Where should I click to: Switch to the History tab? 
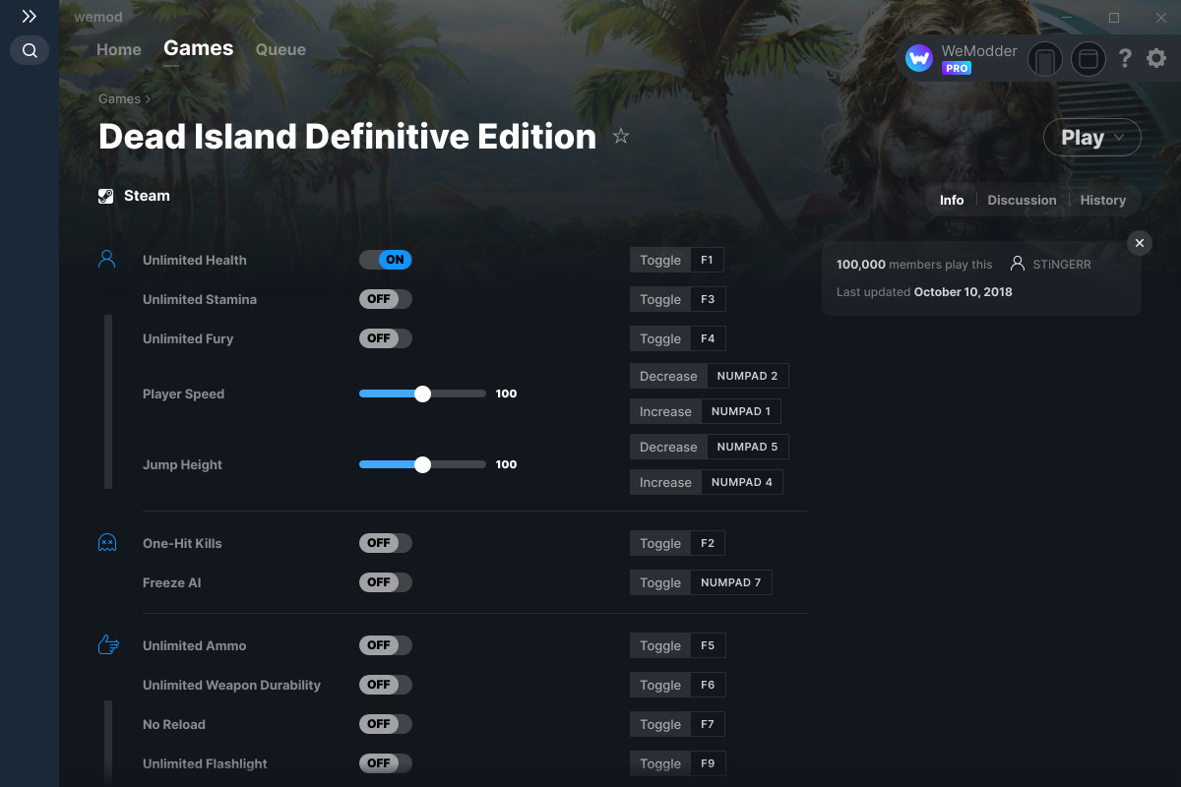point(1103,200)
